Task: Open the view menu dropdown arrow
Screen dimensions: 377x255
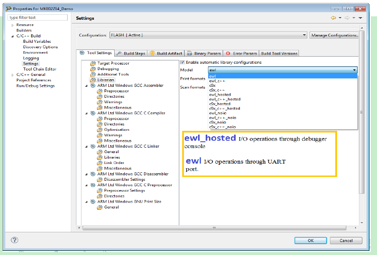Action: [360, 18]
